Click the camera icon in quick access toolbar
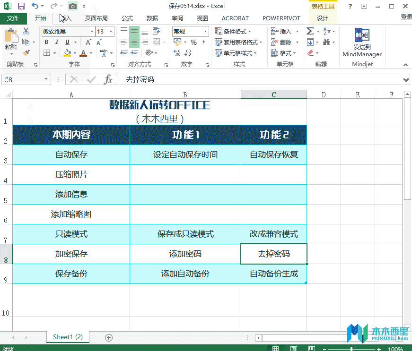 [x=73, y=6]
